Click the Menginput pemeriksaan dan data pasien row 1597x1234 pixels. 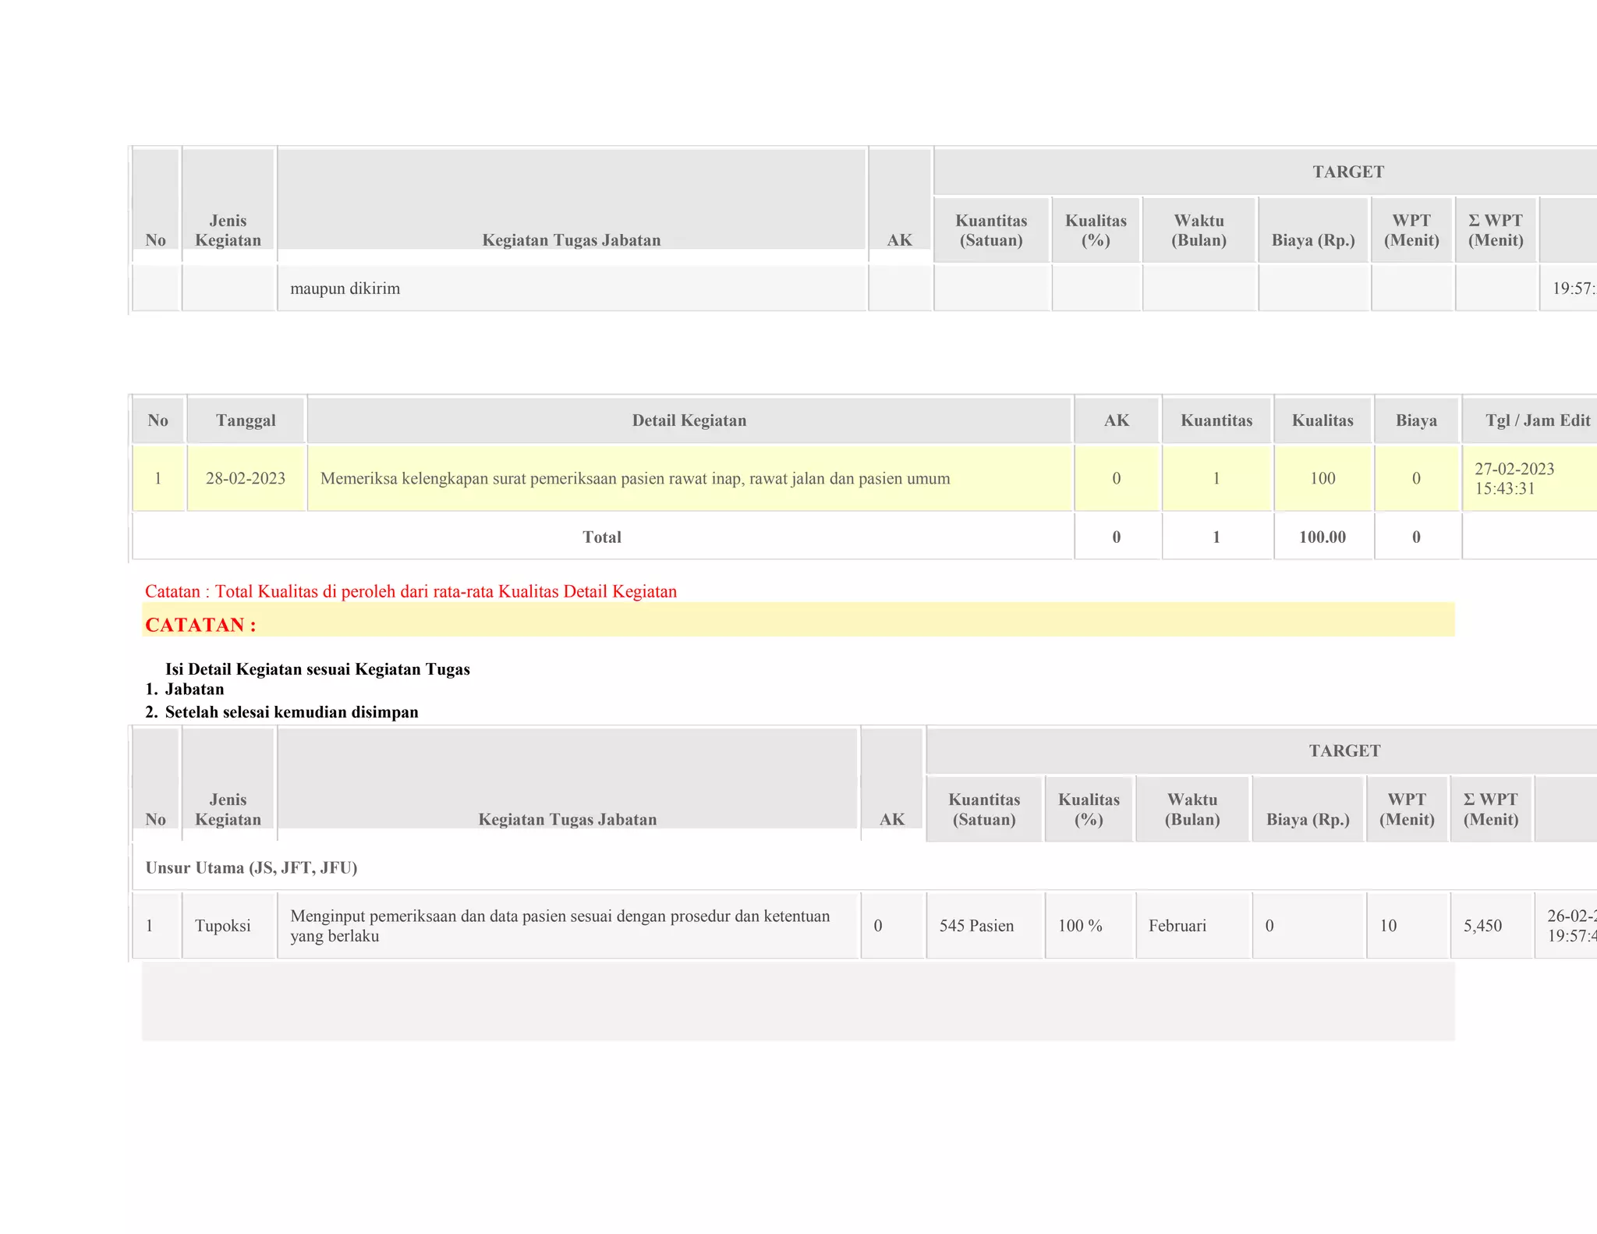point(560,926)
